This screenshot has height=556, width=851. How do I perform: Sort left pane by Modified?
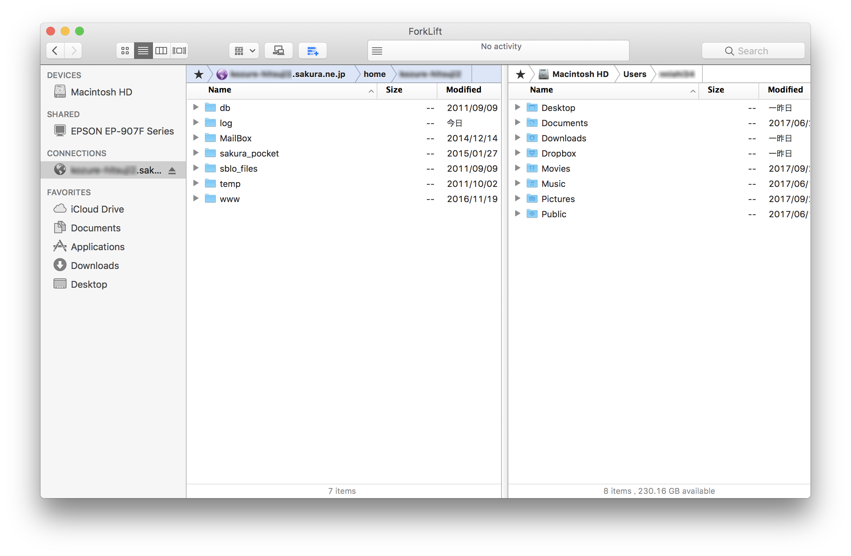click(x=469, y=90)
